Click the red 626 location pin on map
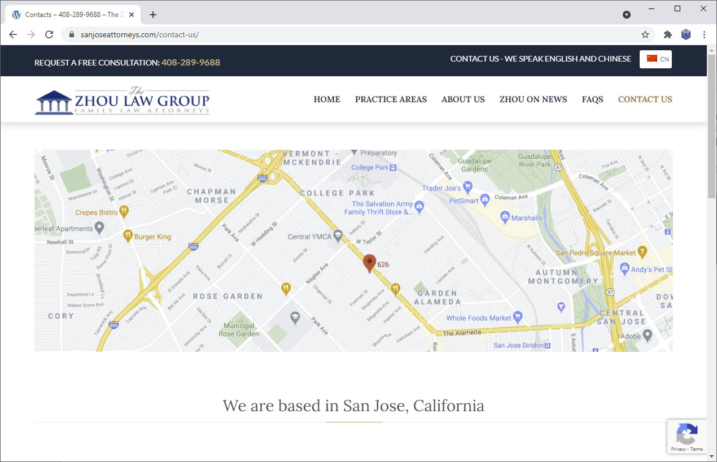The image size is (717, 462). 369,263
